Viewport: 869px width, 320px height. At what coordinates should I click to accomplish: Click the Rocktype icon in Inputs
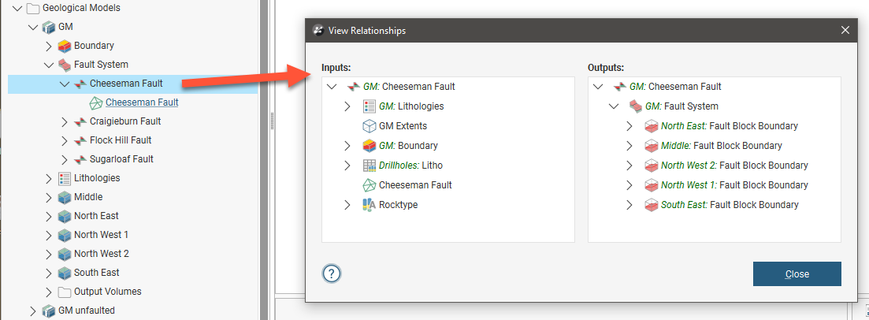(x=370, y=205)
